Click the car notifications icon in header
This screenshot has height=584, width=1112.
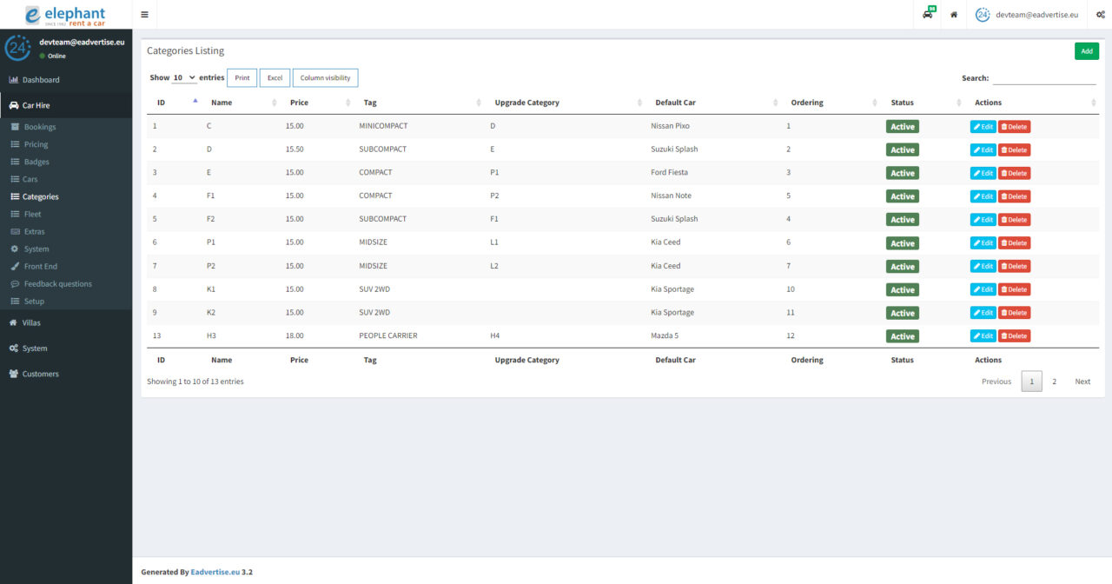click(x=928, y=15)
